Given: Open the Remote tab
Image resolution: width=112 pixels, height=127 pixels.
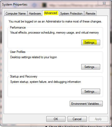Looking at the screenshot, I should [x=90, y=13].
